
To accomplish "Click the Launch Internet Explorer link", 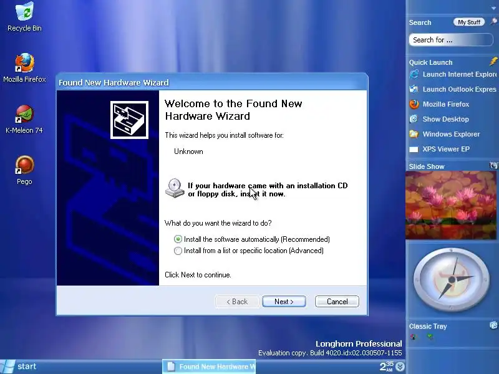I will pyautogui.click(x=460, y=74).
